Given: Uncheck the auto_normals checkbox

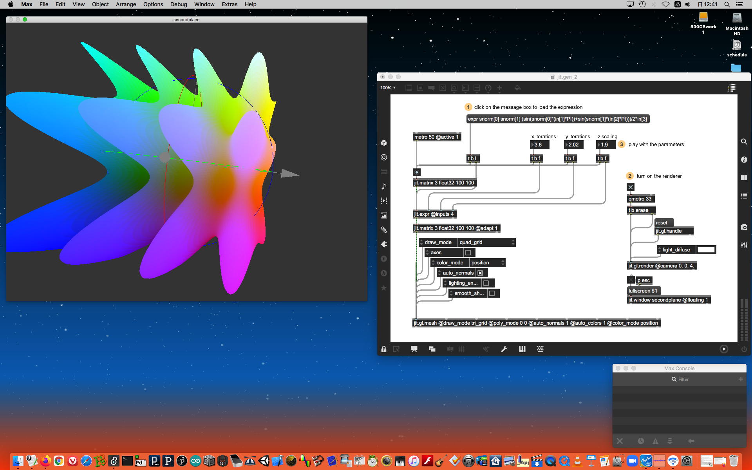Looking at the screenshot, I should click(x=480, y=273).
